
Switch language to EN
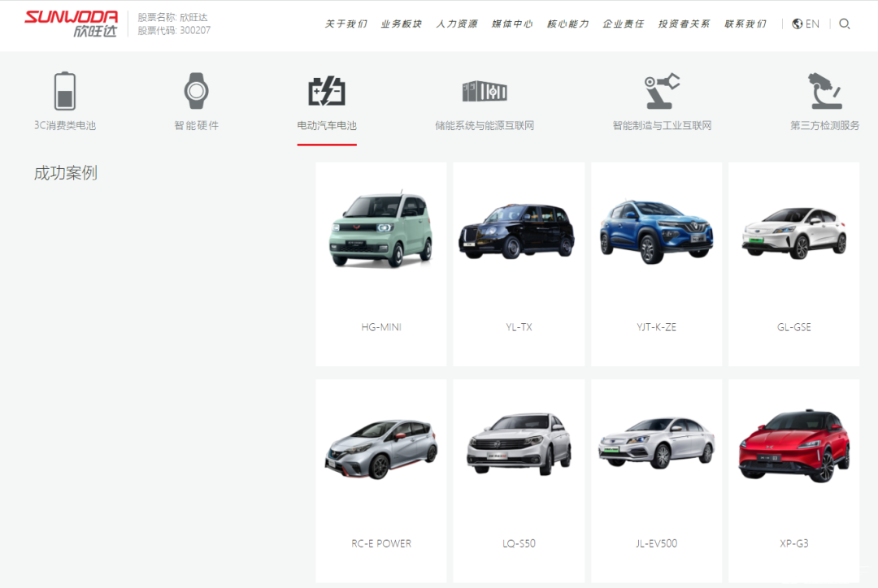[x=812, y=24]
